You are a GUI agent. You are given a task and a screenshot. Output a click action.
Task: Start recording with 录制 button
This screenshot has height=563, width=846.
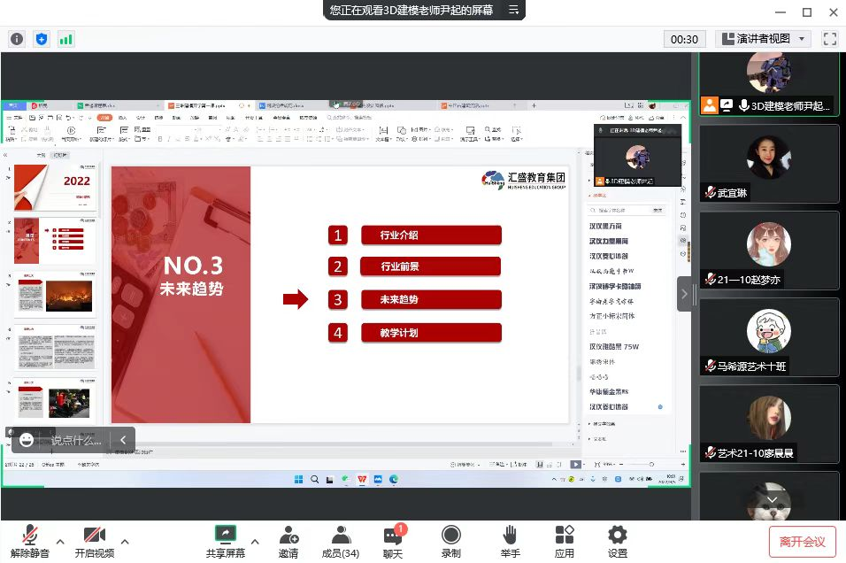point(450,541)
